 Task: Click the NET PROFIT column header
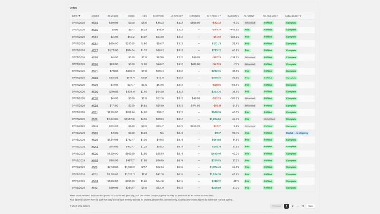[213, 16]
